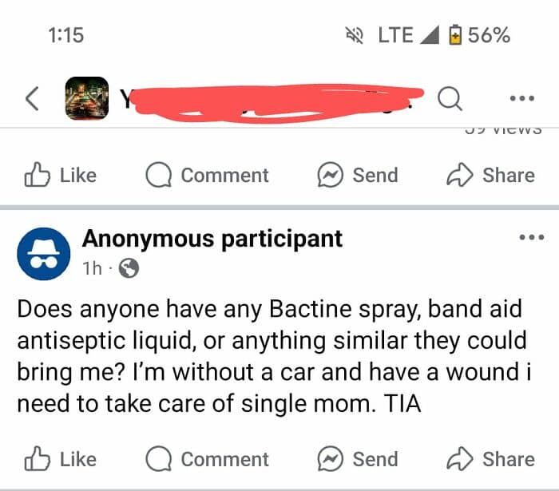Tap the Bactine spray post text

[x=272, y=356]
